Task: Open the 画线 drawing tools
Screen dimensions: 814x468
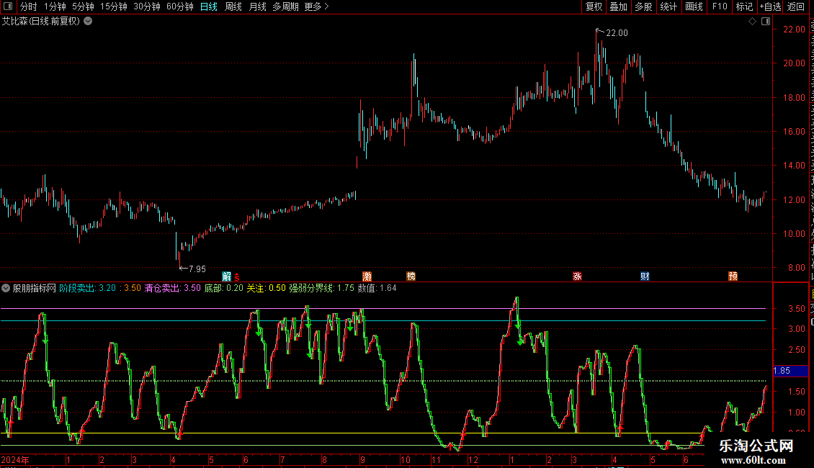Action: pyautogui.click(x=694, y=6)
